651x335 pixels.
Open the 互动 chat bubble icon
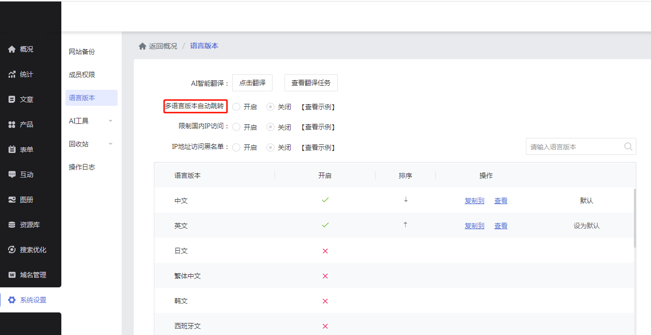point(12,175)
